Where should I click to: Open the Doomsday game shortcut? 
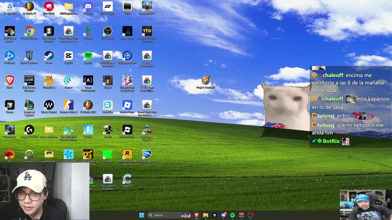pos(10,131)
